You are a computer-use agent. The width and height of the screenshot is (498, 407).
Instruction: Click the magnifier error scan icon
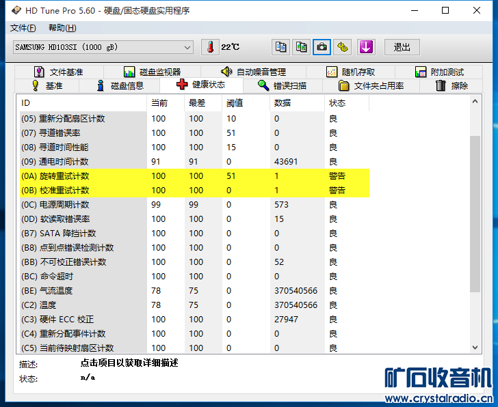263,85
